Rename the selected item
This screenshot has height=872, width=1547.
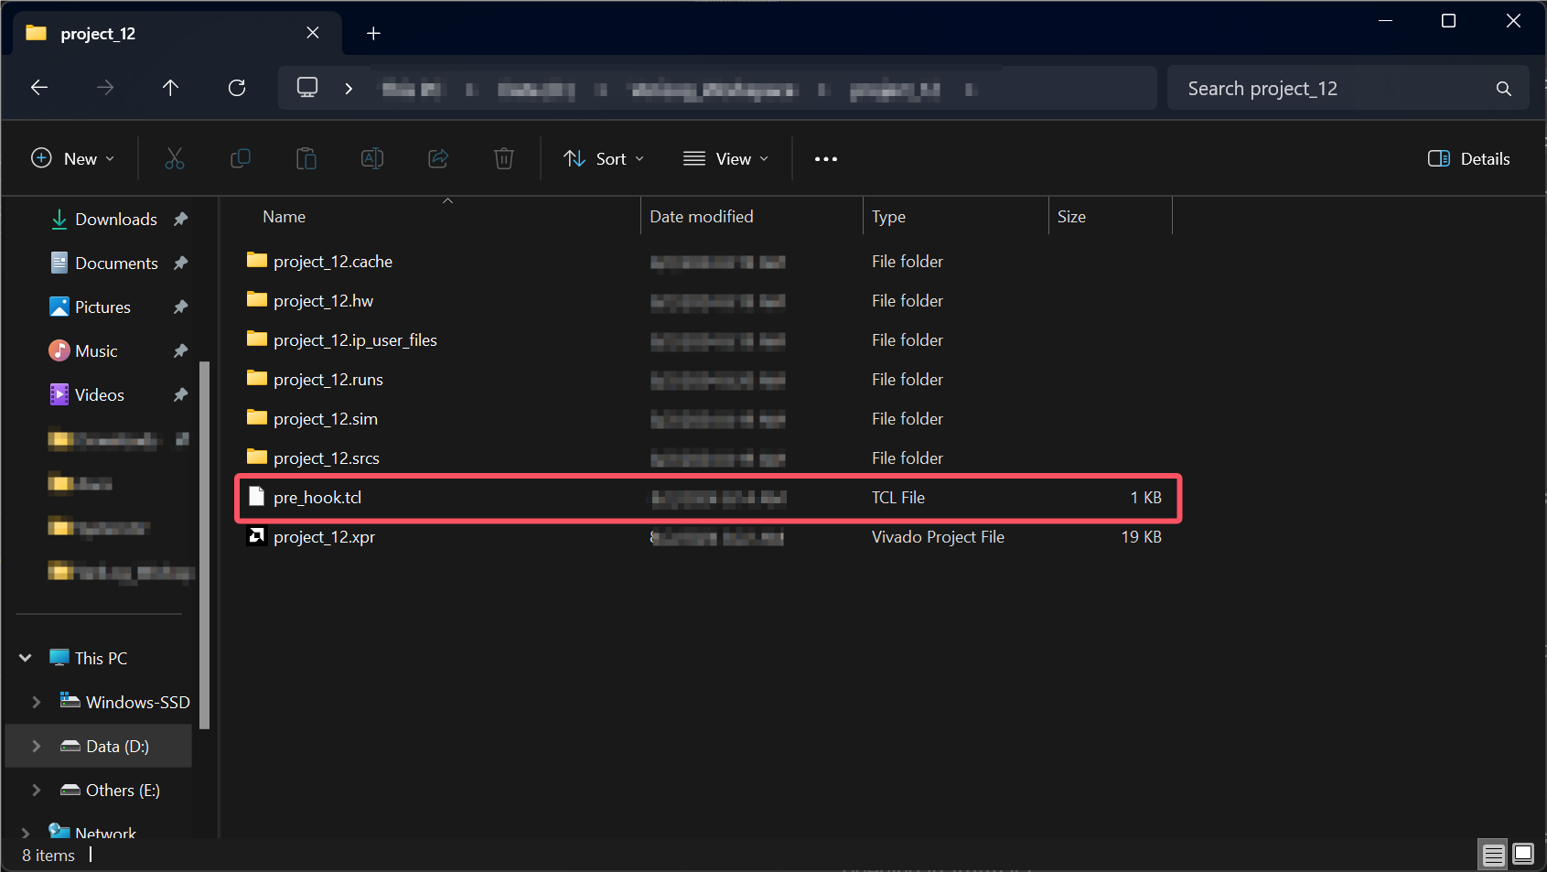(372, 158)
